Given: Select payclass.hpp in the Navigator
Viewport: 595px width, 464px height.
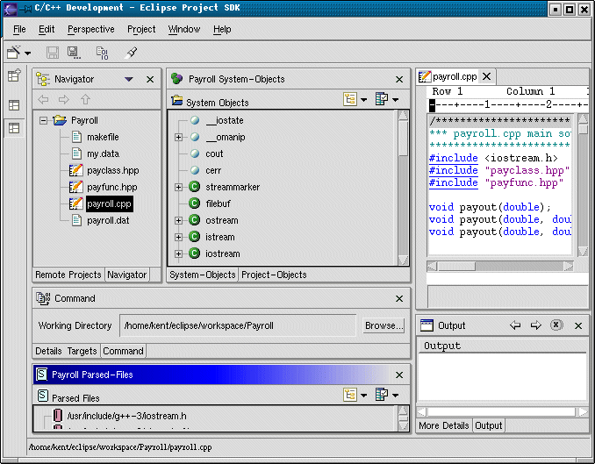Looking at the screenshot, I should point(112,170).
